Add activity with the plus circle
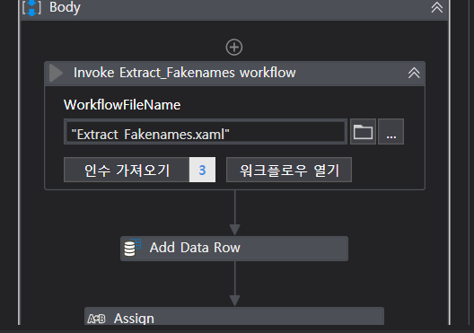This screenshot has width=474, height=333. (x=234, y=48)
